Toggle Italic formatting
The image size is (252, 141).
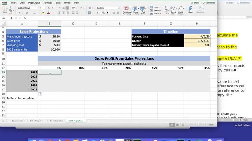point(23,13)
